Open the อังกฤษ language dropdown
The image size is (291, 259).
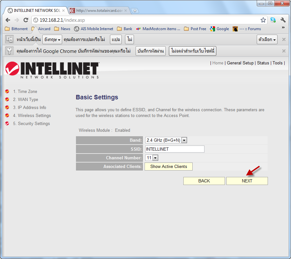(x=52, y=39)
